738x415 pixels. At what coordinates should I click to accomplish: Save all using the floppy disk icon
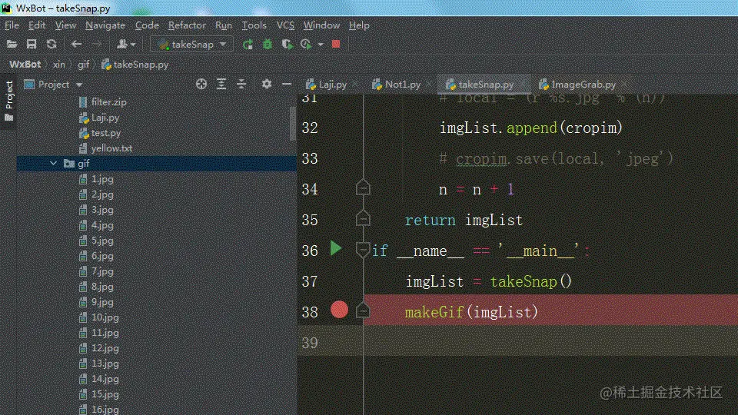32,45
